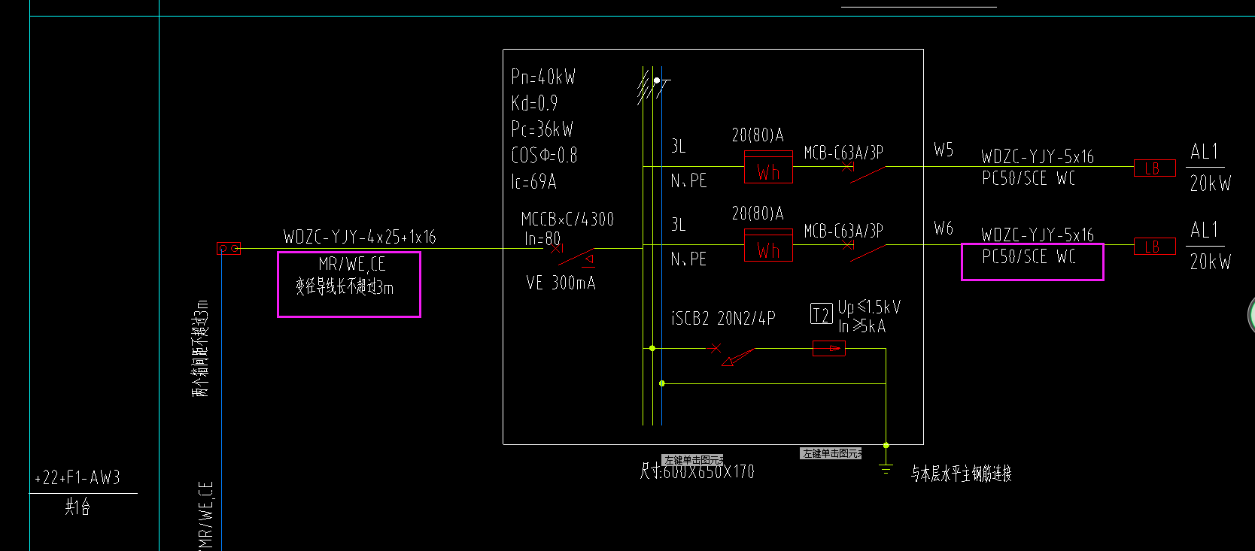Click WDZC-YJY-5x16 cable text on W5
Image resolution: width=1255 pixels, height=551 pixels.
[1038, 156]
